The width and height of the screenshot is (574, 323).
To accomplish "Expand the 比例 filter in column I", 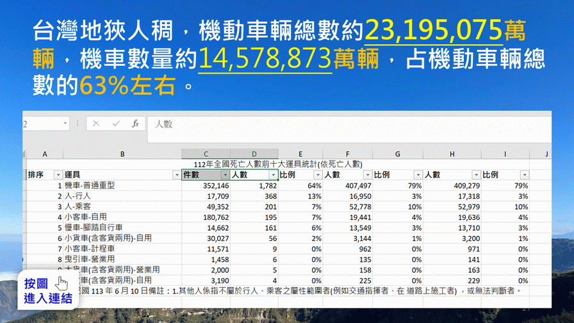I will coord(525,175).
